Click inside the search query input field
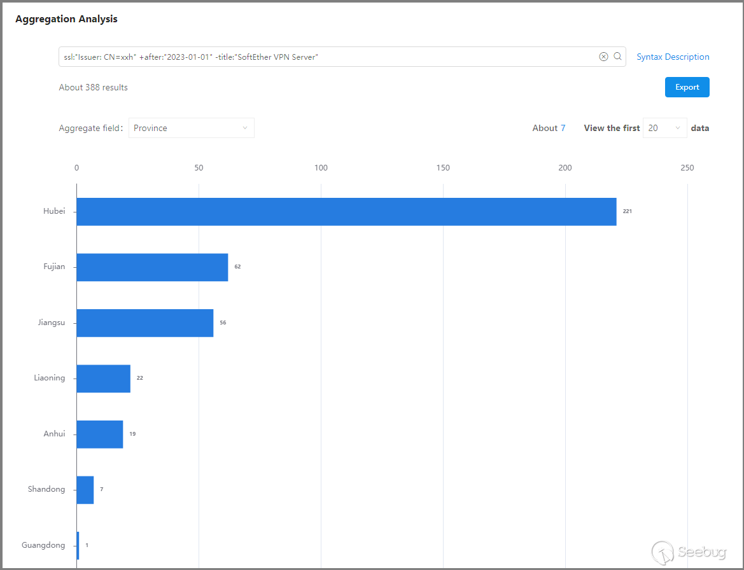744x570 pixels. coord(318,57)
